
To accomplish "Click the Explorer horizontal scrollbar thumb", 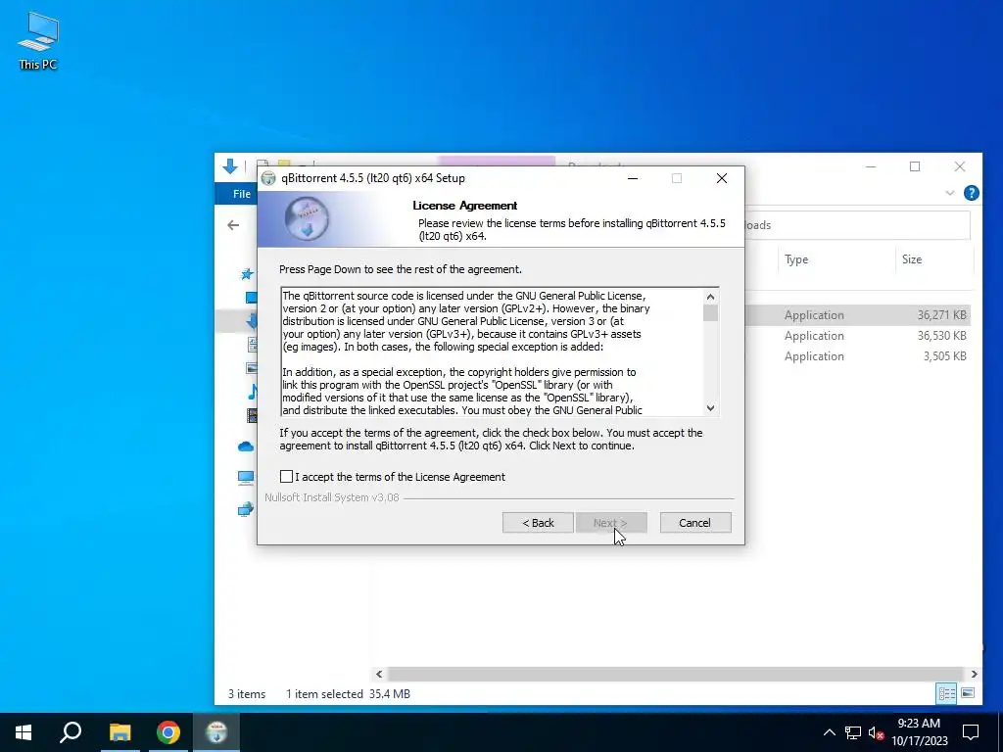I will tap(676, 674).
